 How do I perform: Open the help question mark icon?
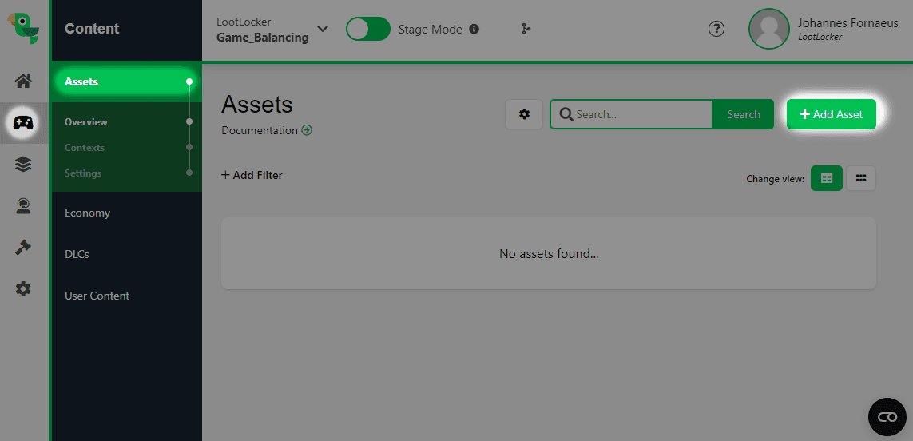point(717,29)
